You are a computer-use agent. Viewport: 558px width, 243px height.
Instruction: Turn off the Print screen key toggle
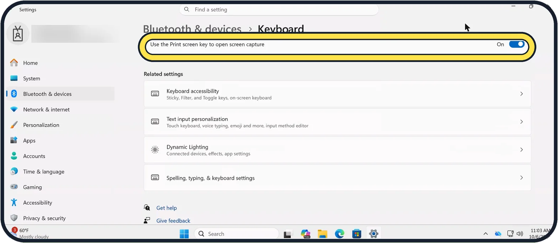tap(517, 44)
